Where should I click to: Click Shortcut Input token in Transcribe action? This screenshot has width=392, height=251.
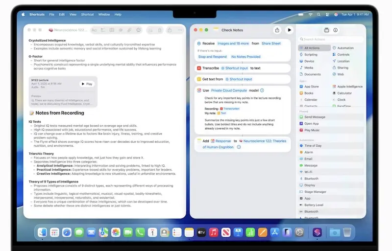point(235,68)
